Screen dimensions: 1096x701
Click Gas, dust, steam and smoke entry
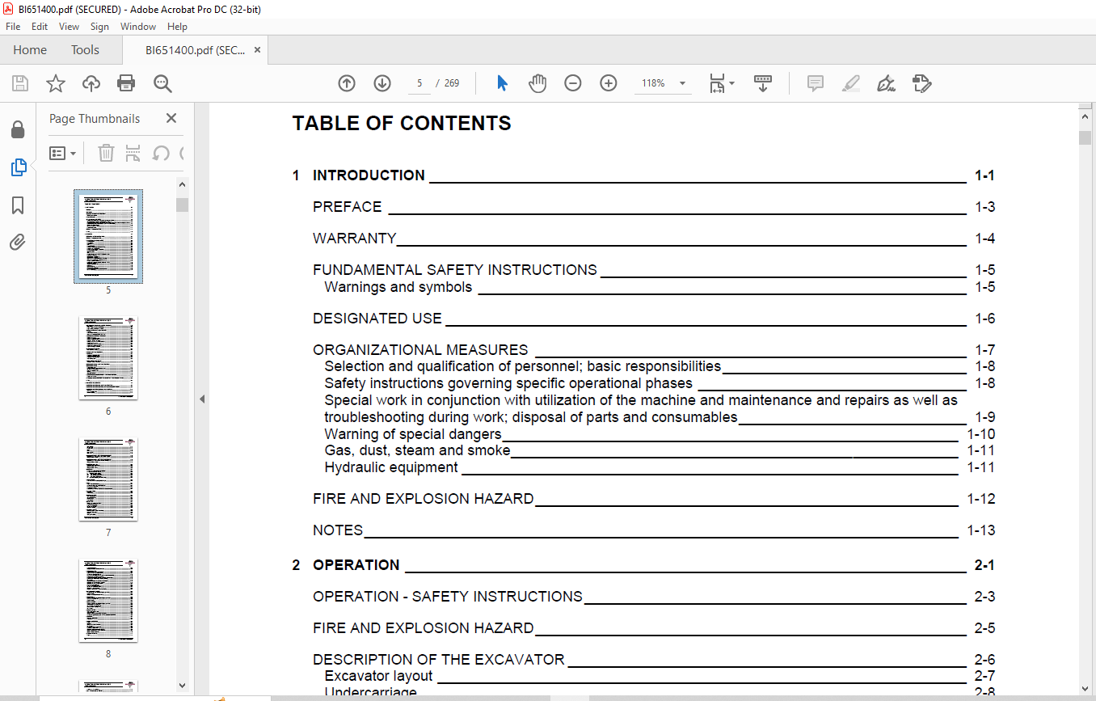(660, 450)
